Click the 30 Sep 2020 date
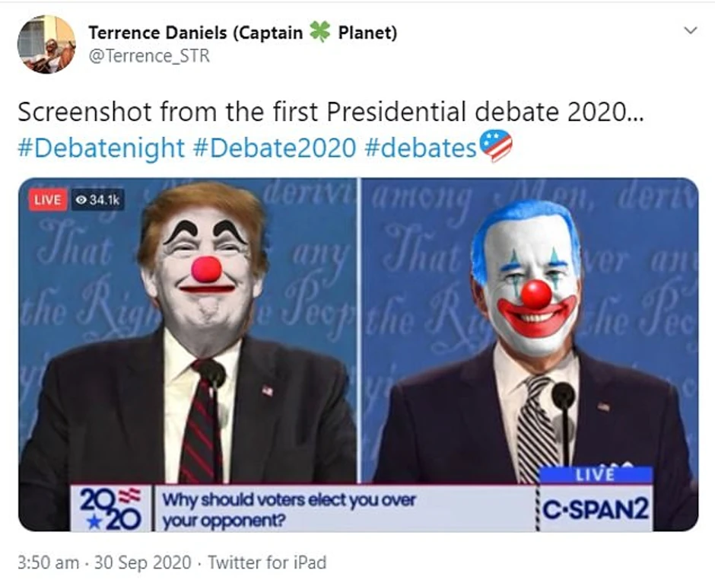The image size is (715, 583). click(x=142, y=562)
